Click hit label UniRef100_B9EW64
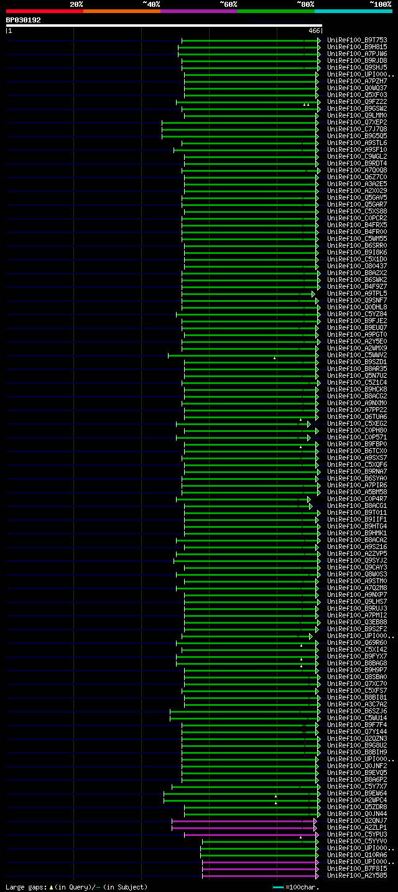The width and height of the screenshot is (398, 892). pyautogui.click(x=357, y=794)
